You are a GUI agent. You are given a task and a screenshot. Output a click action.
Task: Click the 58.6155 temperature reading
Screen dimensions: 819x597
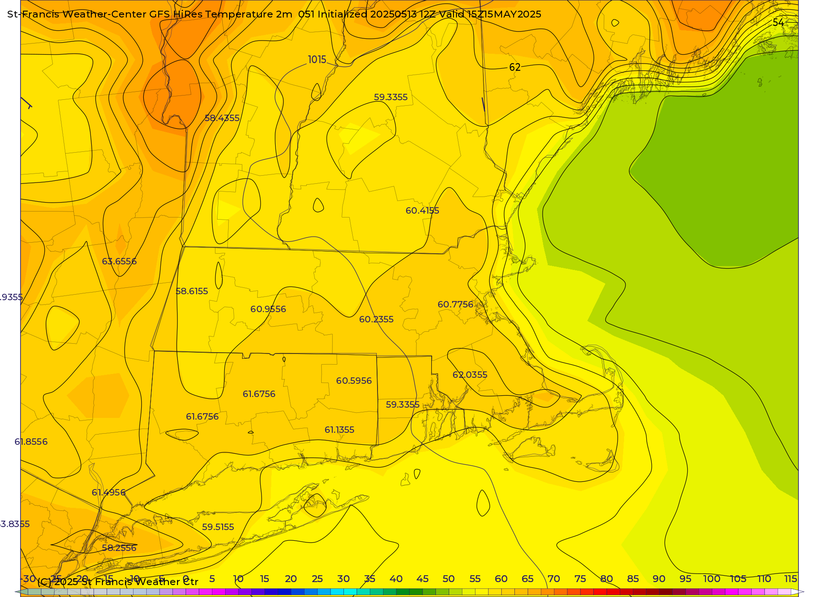pos(192,291)
